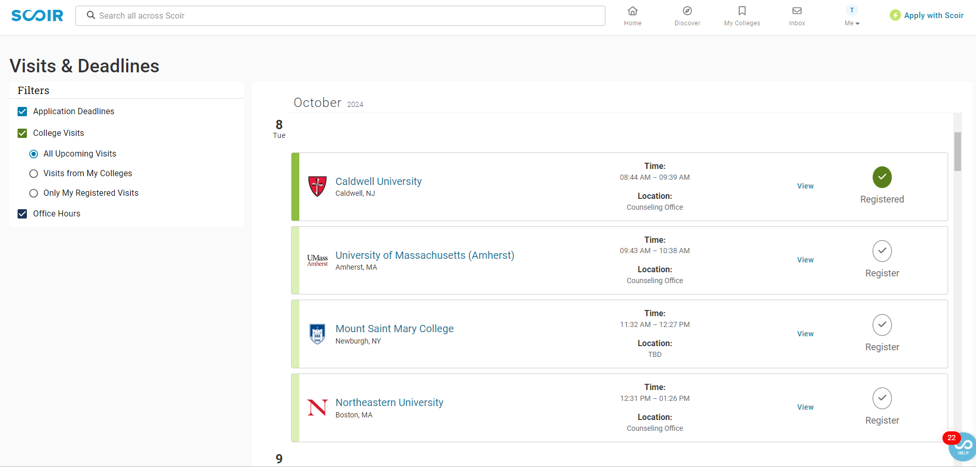Screen dimensions: 976x467
Task: Select Visits from My Colleges radio
Action: click(x=34, y=174)
